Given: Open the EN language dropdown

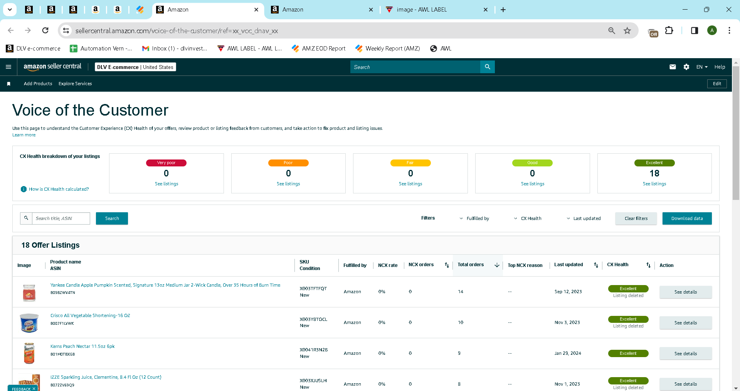Looking at the screenshot, I should click(x=702, y=67).
